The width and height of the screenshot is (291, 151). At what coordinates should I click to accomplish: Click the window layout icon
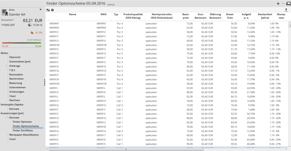click(286, 4)
